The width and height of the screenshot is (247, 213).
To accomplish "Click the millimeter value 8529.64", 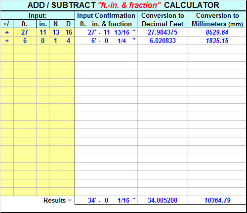I will pos(217,32).
